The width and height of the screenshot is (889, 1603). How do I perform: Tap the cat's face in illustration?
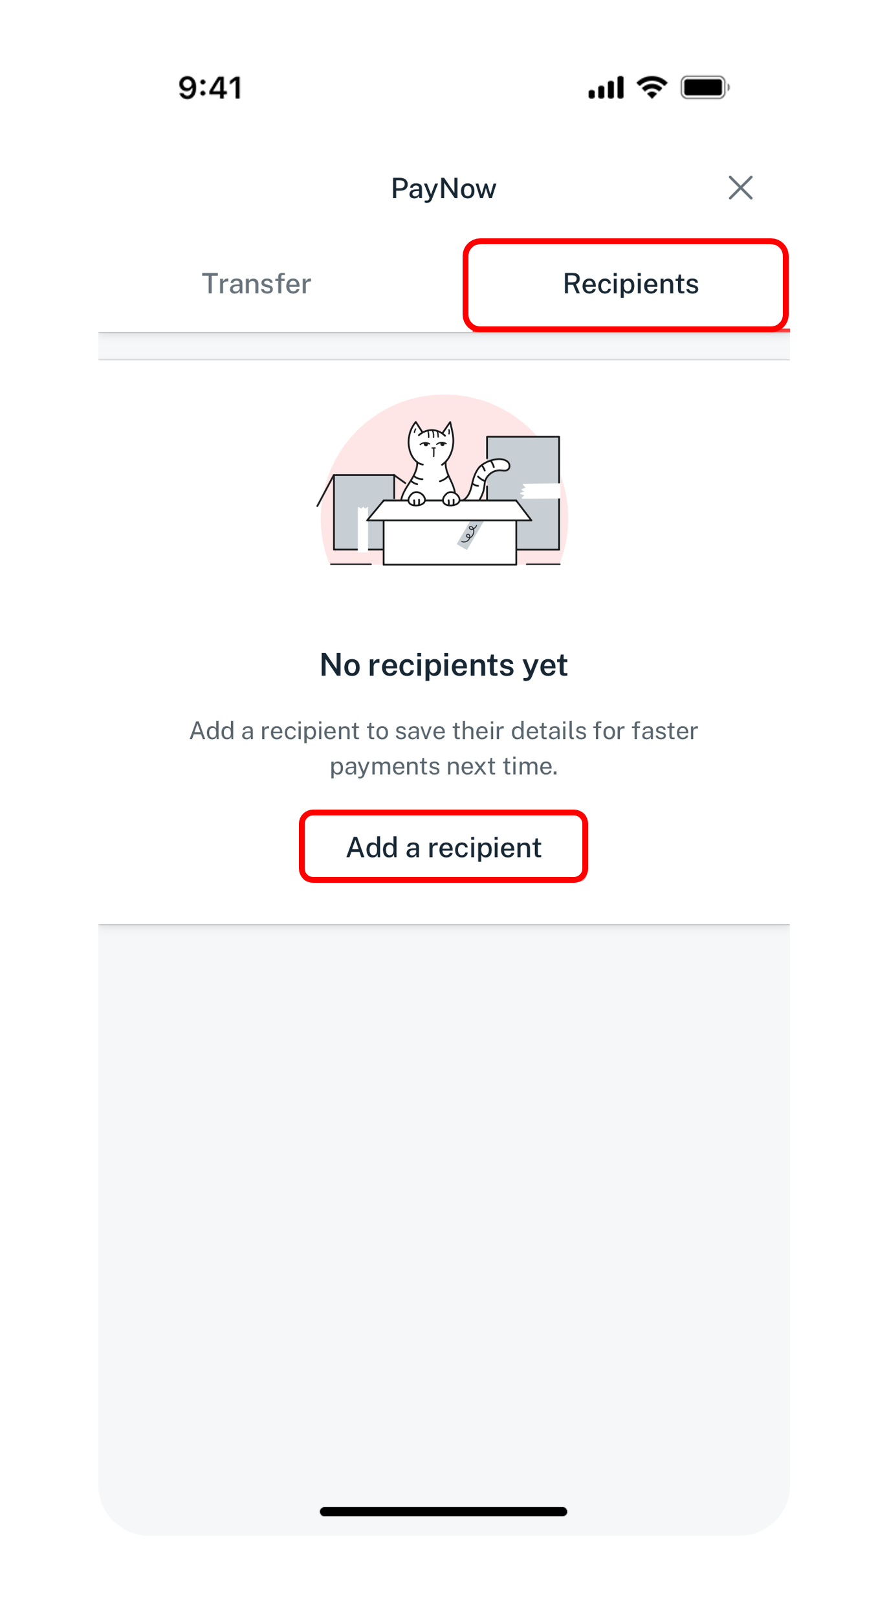(x=431, y=444)
